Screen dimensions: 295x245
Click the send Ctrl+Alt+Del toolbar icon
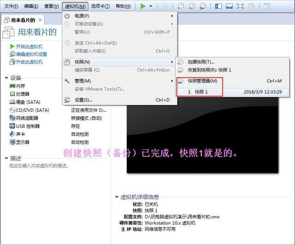coord(165,6)
